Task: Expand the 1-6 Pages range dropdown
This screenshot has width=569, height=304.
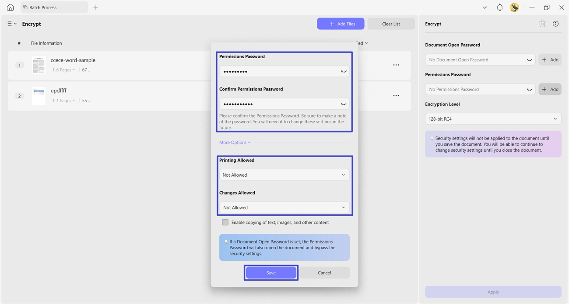Action: click(63, 70)
